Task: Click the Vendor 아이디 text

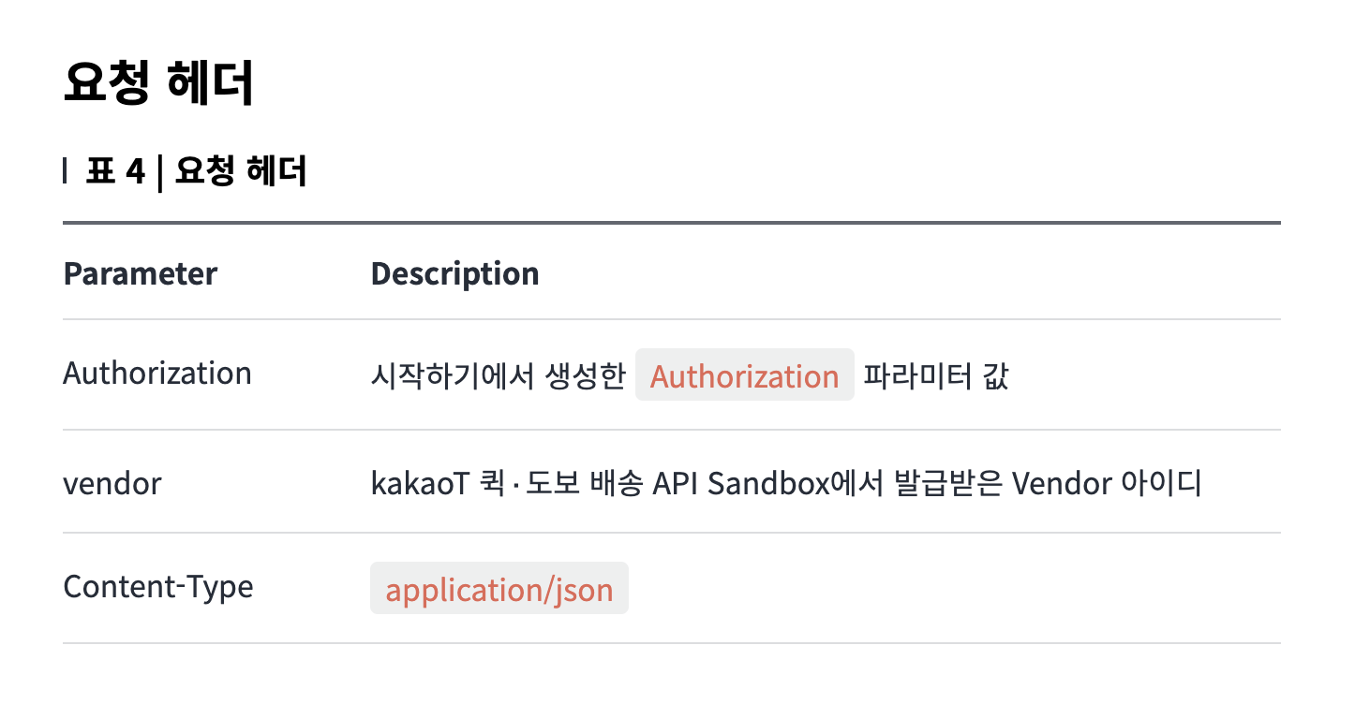Action: click(1108, 483)
